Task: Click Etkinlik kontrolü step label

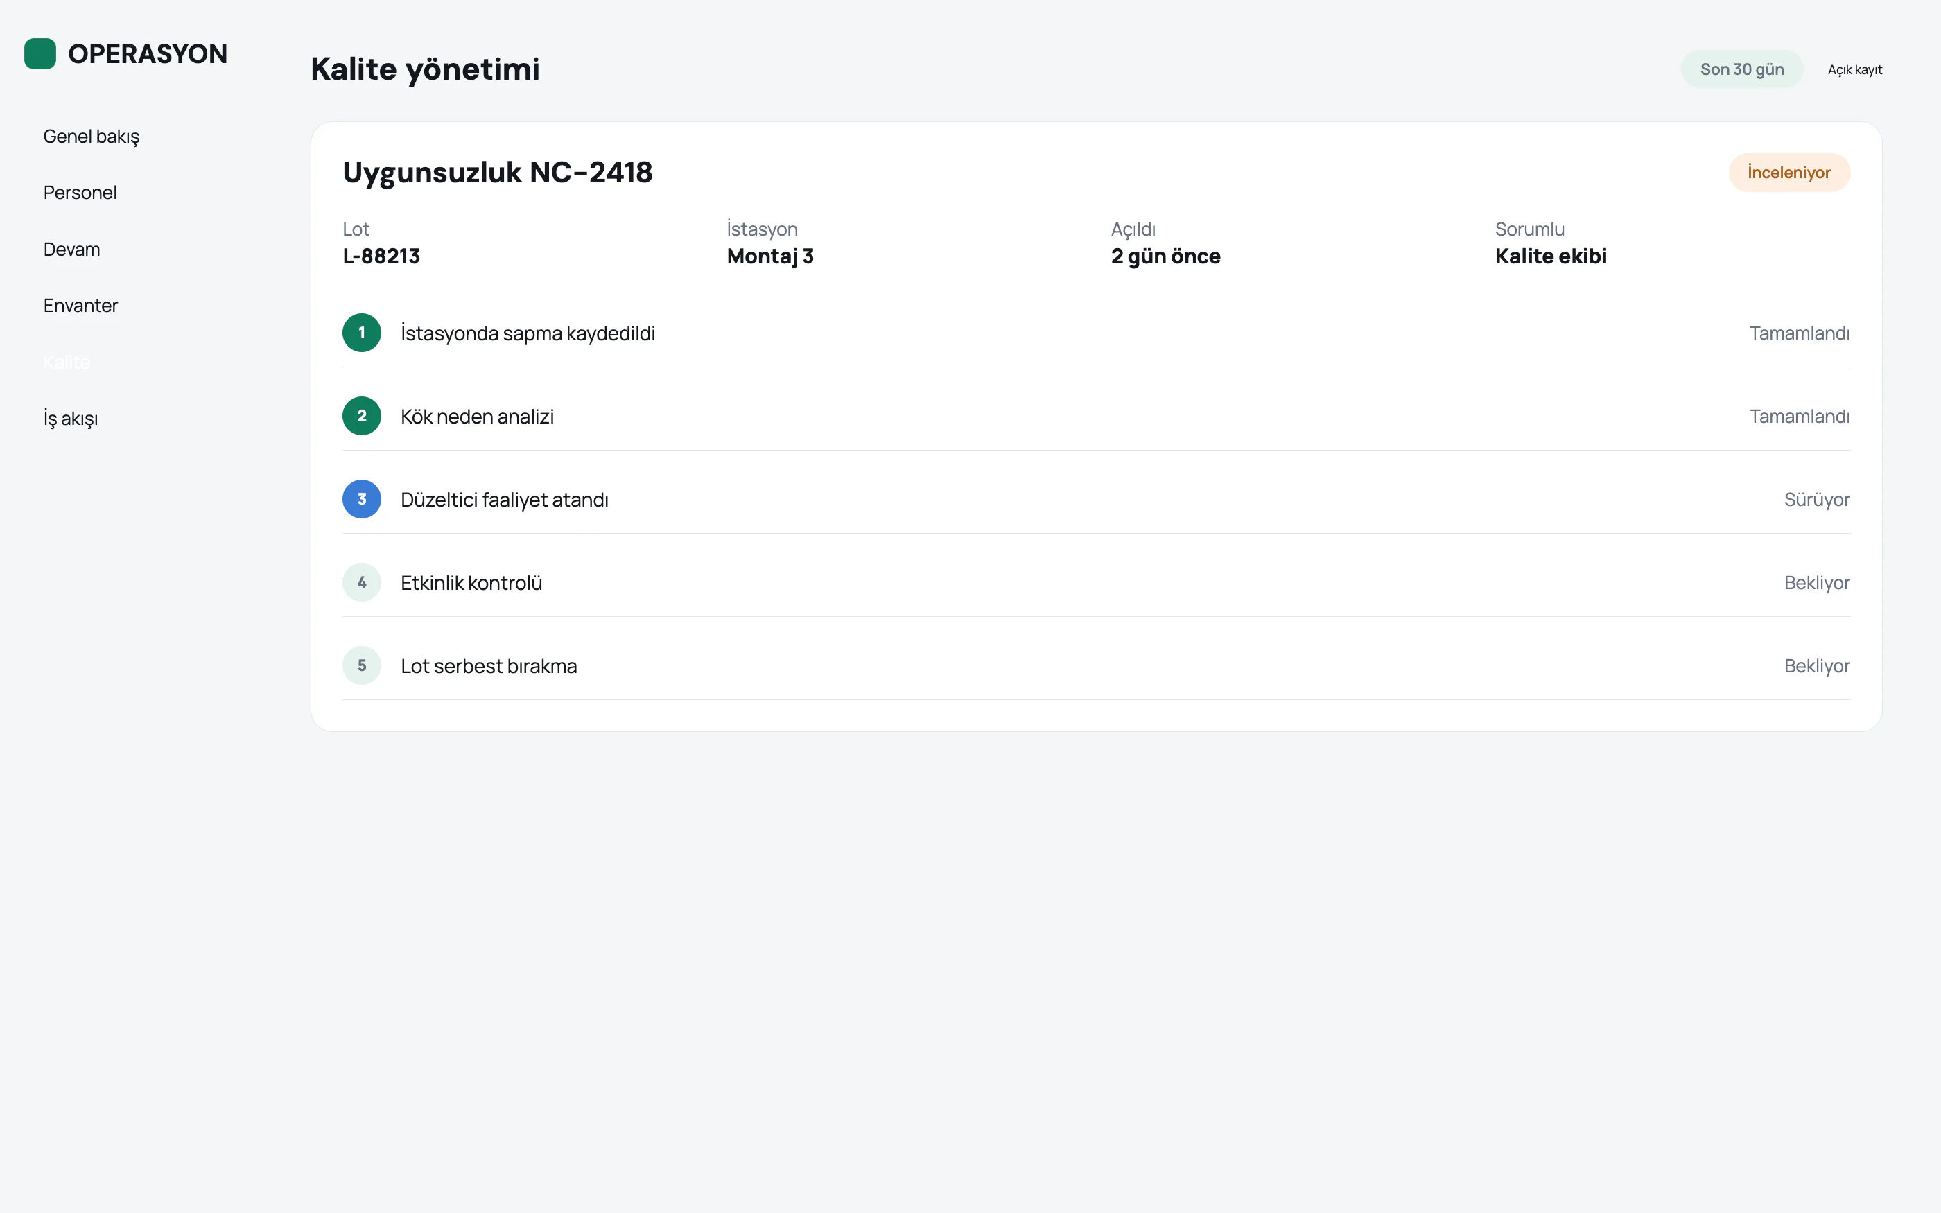Action: tap(471, 583)
